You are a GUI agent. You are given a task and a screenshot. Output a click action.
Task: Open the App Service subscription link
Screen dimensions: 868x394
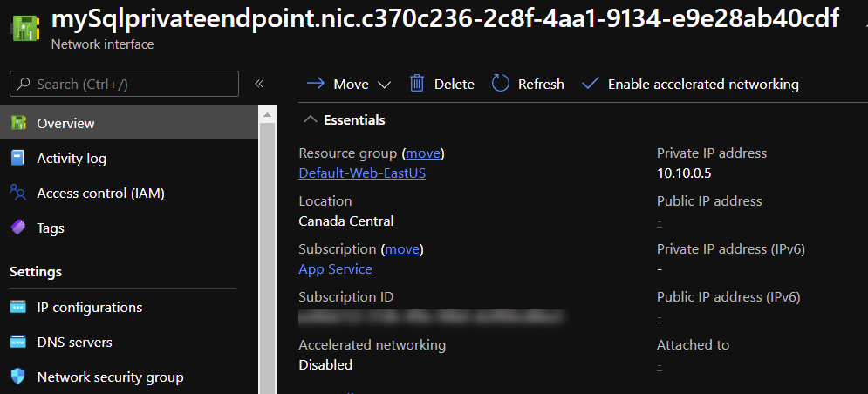(335, 268)
